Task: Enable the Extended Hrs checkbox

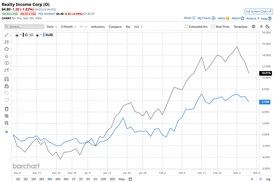Action: pyautogui.click(x=187, y=26)
